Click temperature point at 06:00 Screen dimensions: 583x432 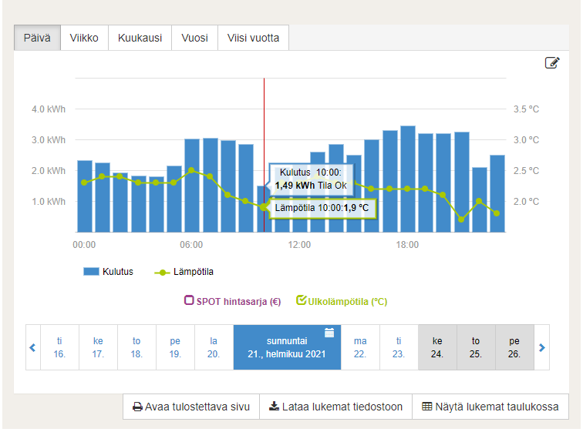point(192,171)
